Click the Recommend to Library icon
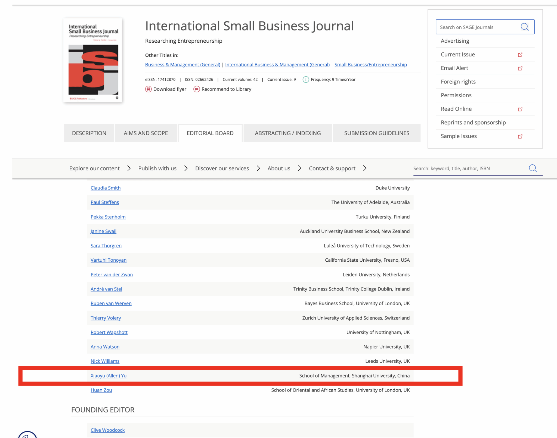 click(196, 89)
